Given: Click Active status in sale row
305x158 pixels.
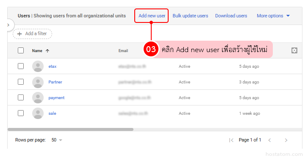Looking at the screenshot, I should (x=184, y=113).
